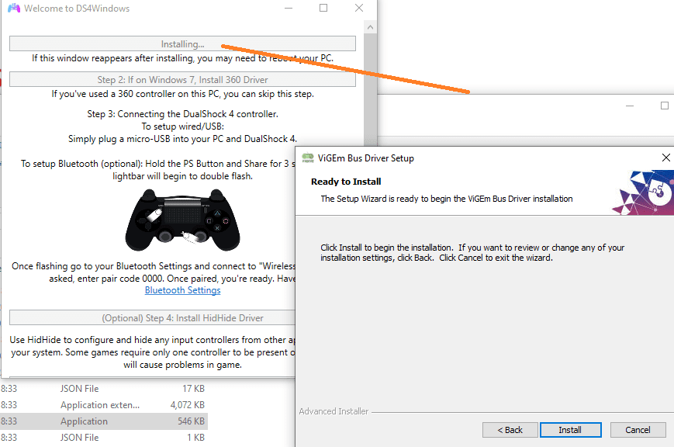Image resolution: width=674 pixels, height=447 pixels.
Task: Click the scroll up arrow in DS4Windows
Action: [x=370, y=27]
